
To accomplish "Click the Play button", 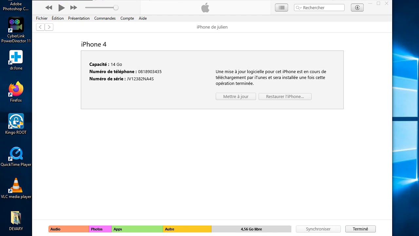I will click(x=61, y=8).
